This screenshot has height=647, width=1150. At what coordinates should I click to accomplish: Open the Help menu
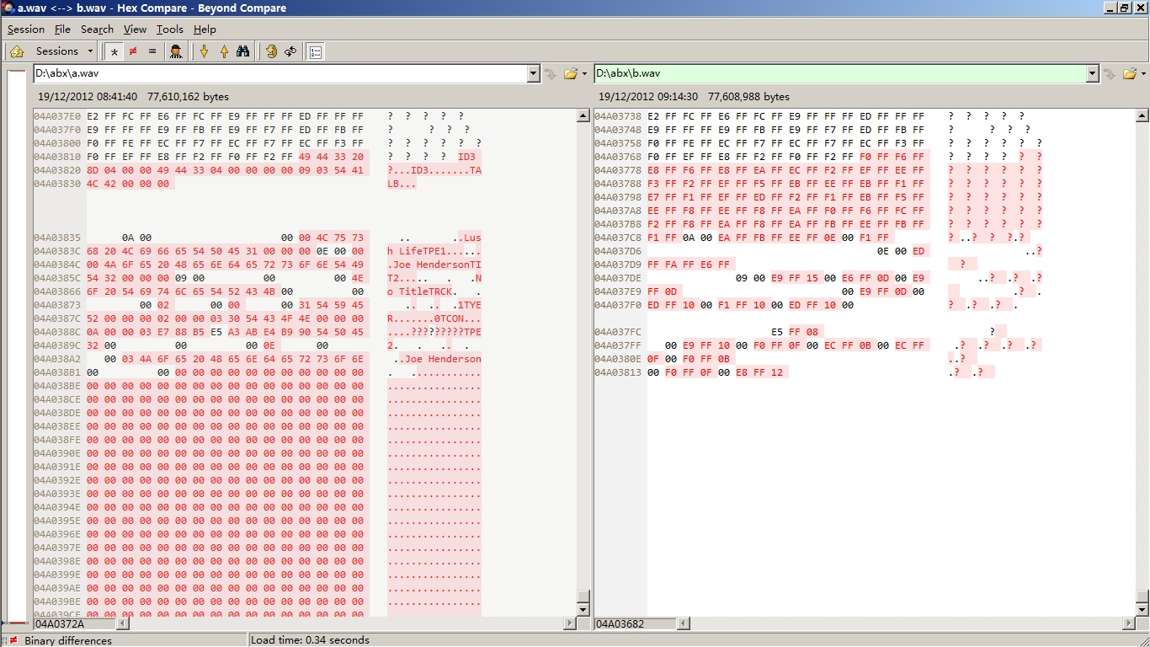pos(205,29)
